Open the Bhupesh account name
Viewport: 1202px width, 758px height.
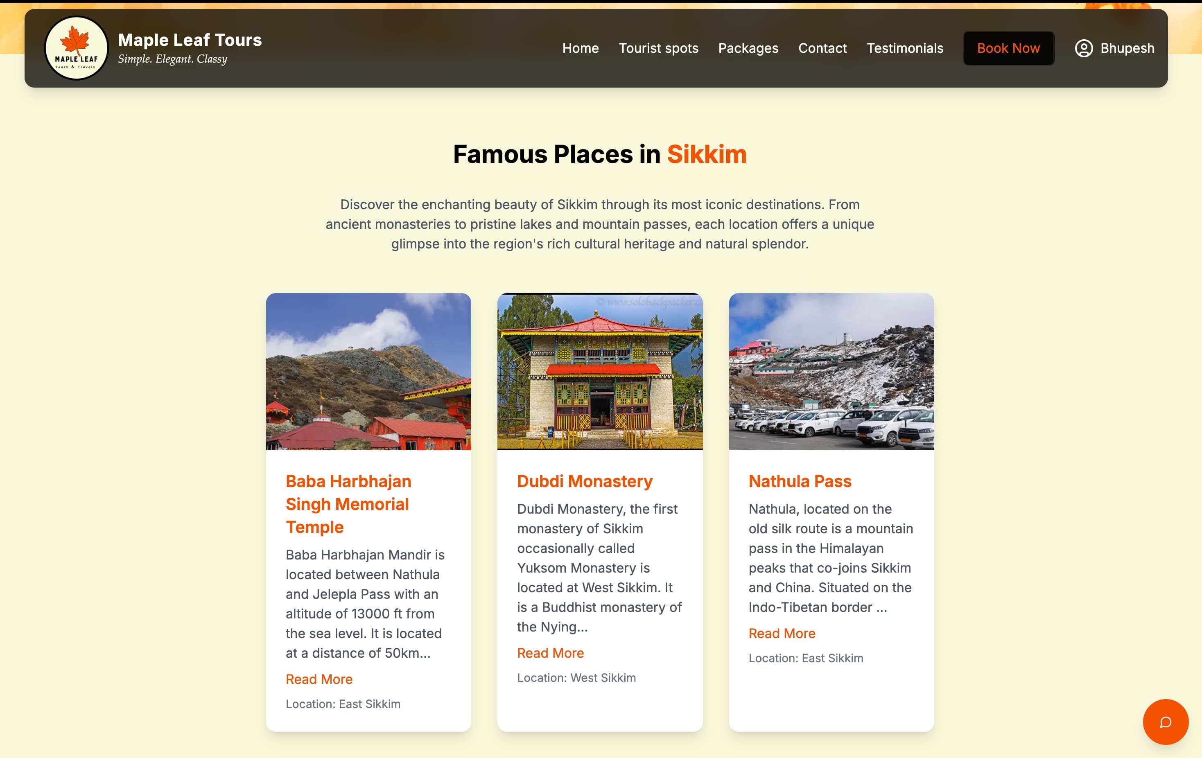(x=1127, y=48)
